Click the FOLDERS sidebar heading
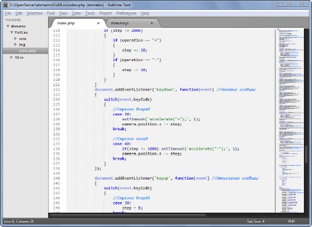The image size is (312, 227). pos(13,20)
